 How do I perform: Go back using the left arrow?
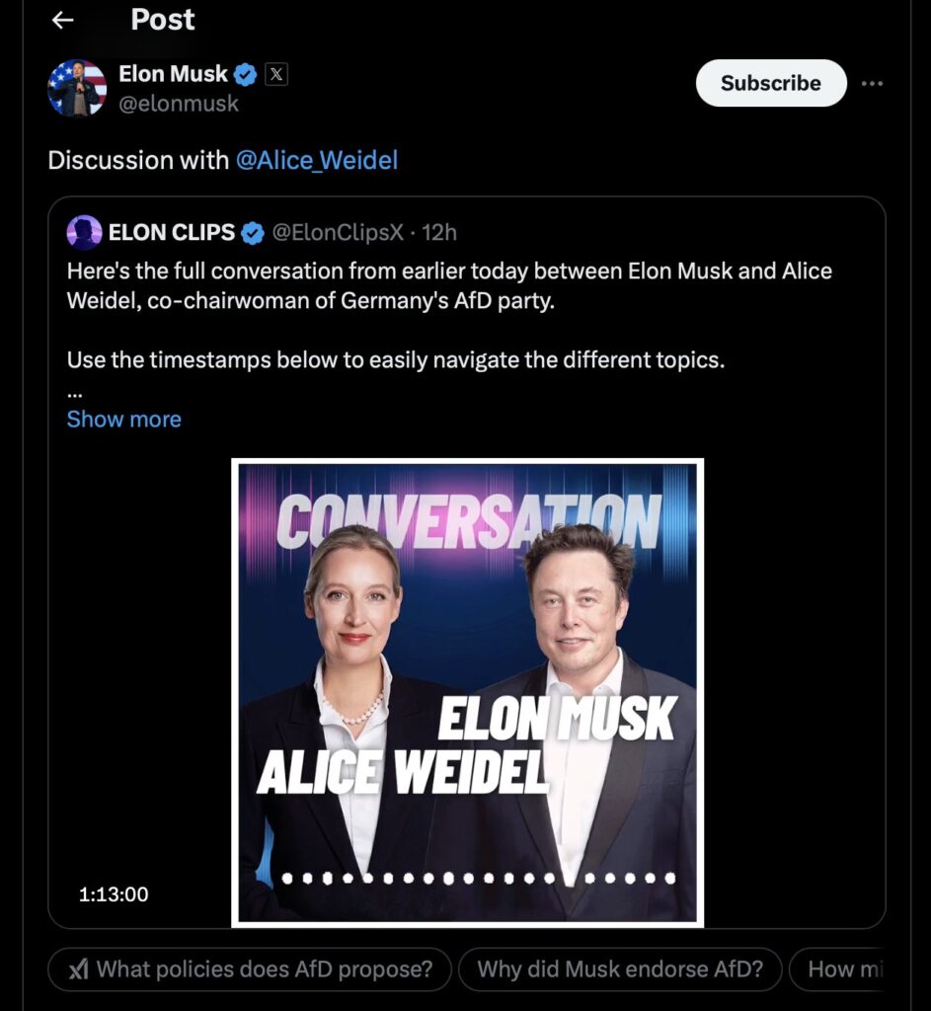click(63, 20)
